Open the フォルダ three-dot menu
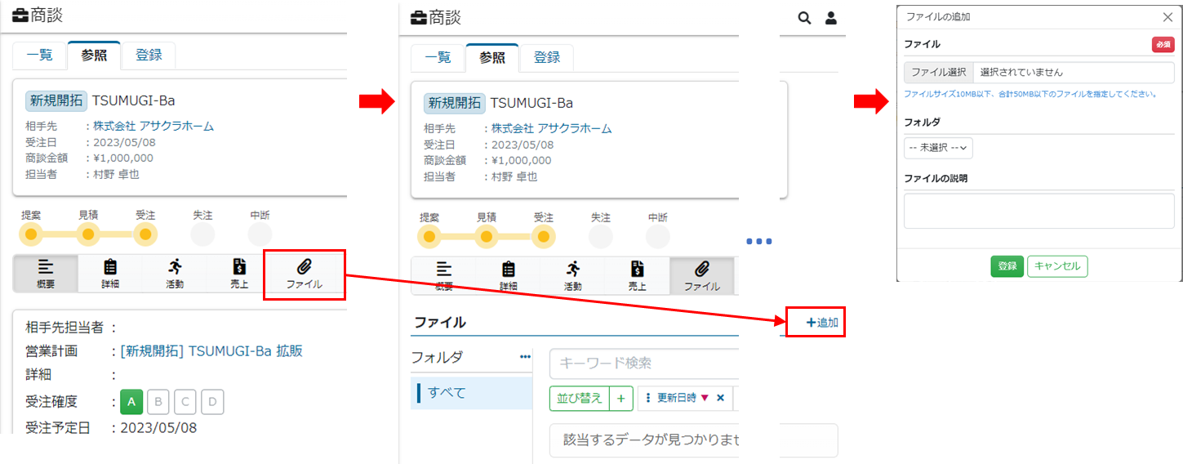The width and height of the screenshot is (1183, 464). (525, 357)
